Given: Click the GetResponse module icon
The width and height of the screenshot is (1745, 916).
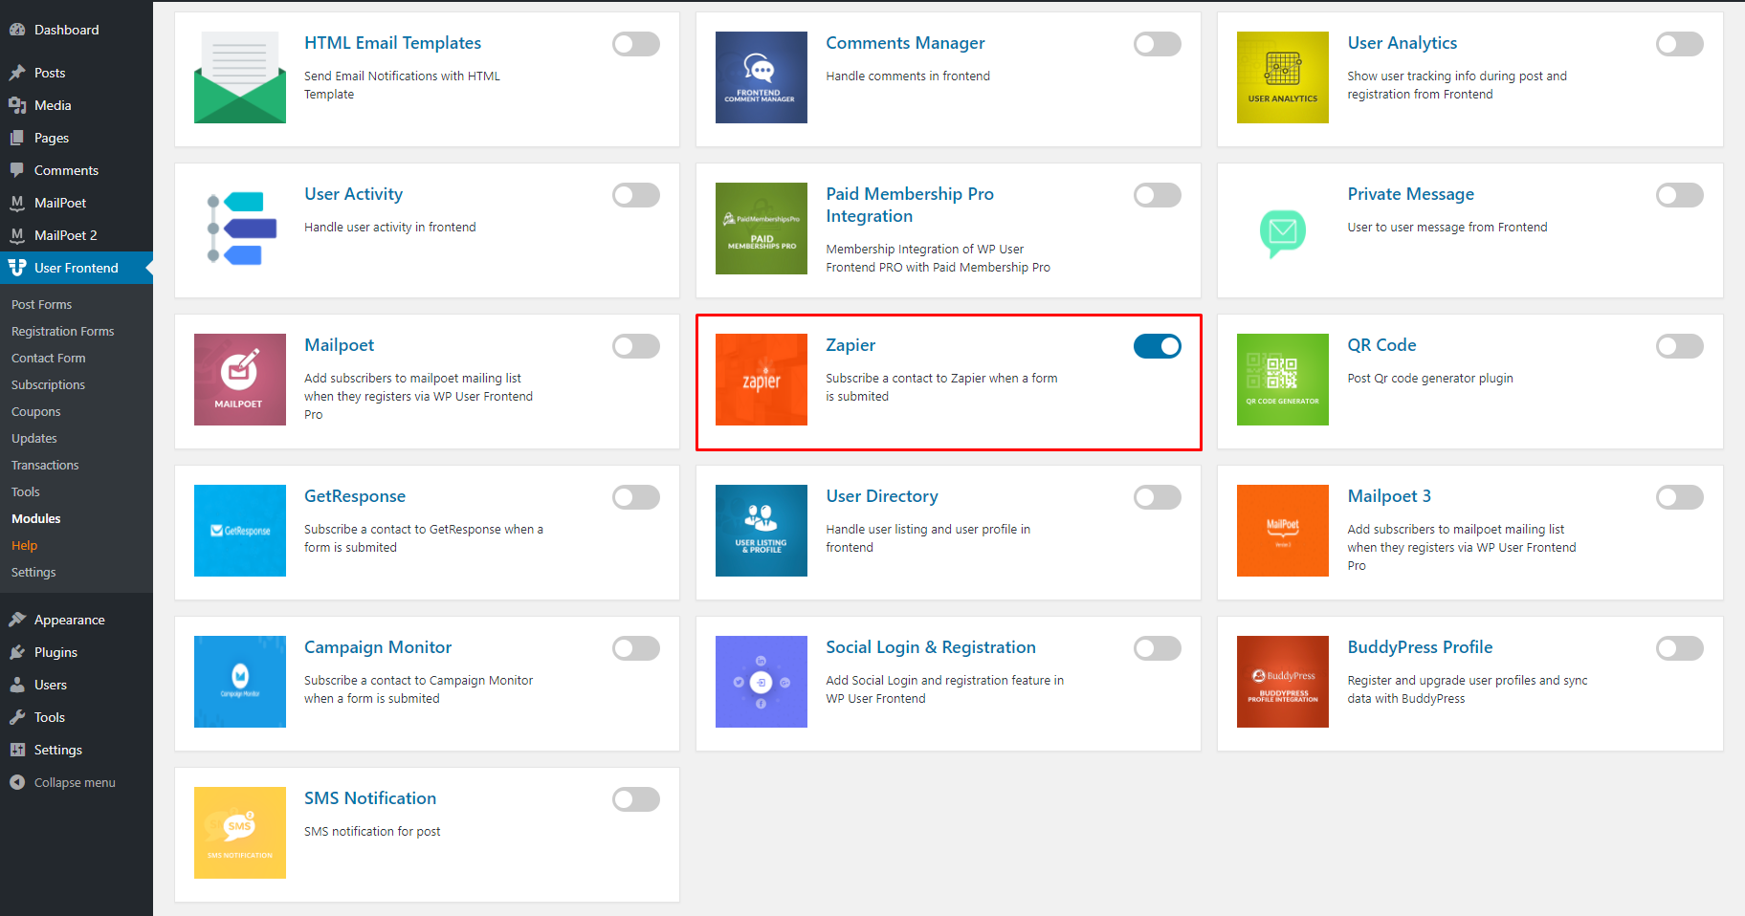Looking at the screenshot, I should tap(239, 531).
